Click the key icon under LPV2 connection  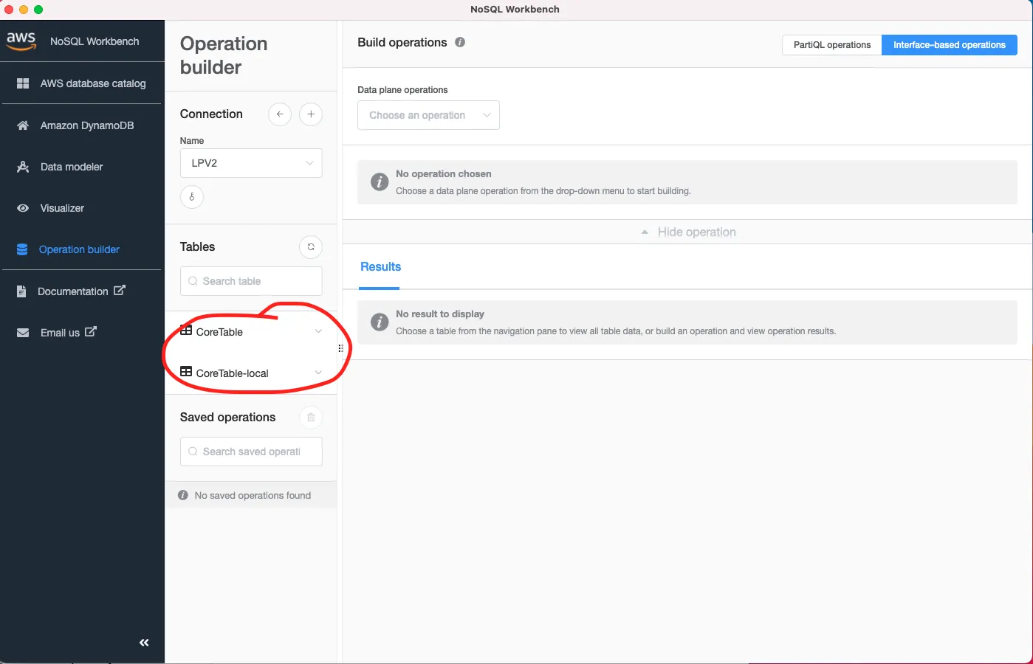coord(192,197)
